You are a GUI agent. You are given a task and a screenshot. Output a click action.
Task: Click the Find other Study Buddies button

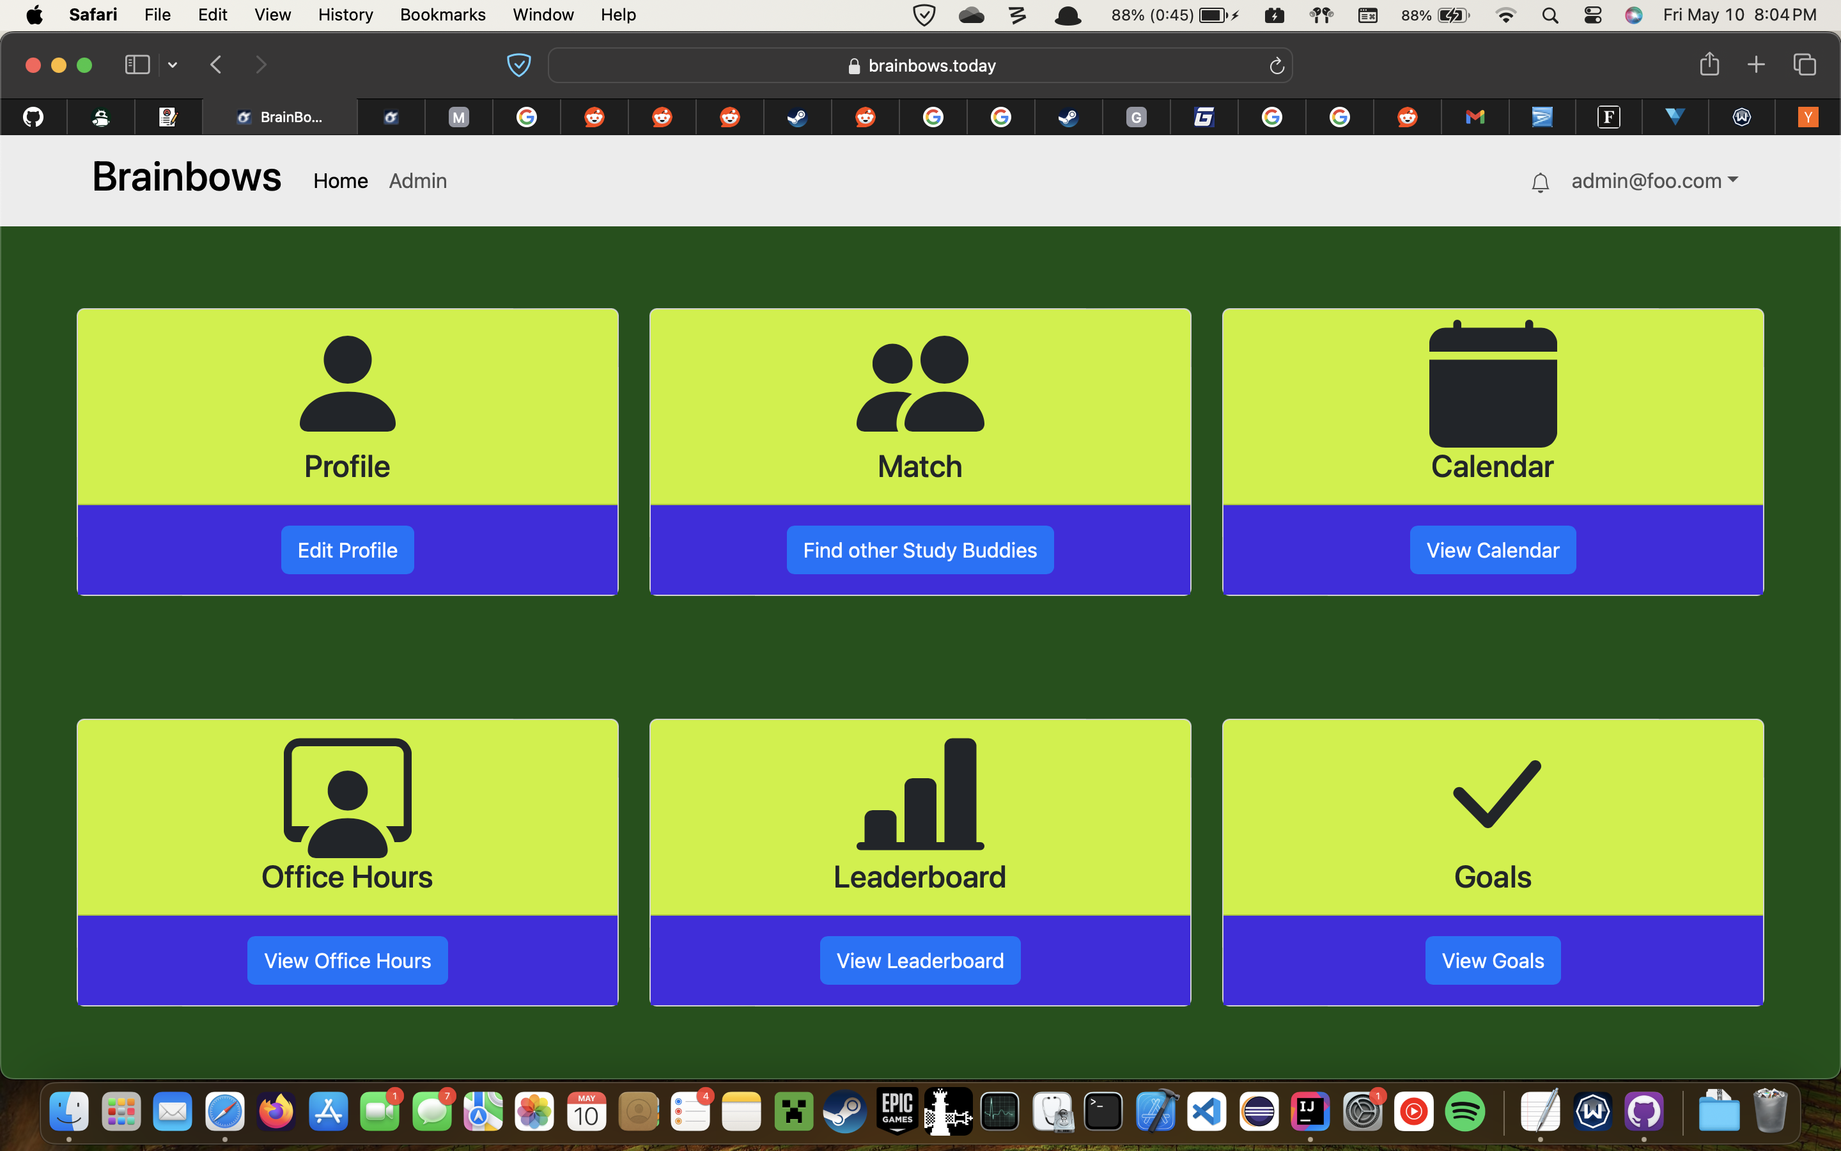point(920,550)
